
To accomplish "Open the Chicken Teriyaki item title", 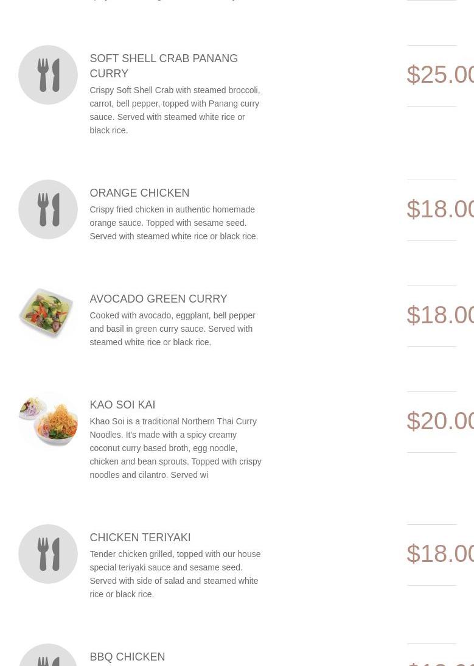I will click(x=140, y=538).
